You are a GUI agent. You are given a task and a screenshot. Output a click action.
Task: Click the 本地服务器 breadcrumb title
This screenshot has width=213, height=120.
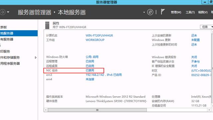coord(72,12)
